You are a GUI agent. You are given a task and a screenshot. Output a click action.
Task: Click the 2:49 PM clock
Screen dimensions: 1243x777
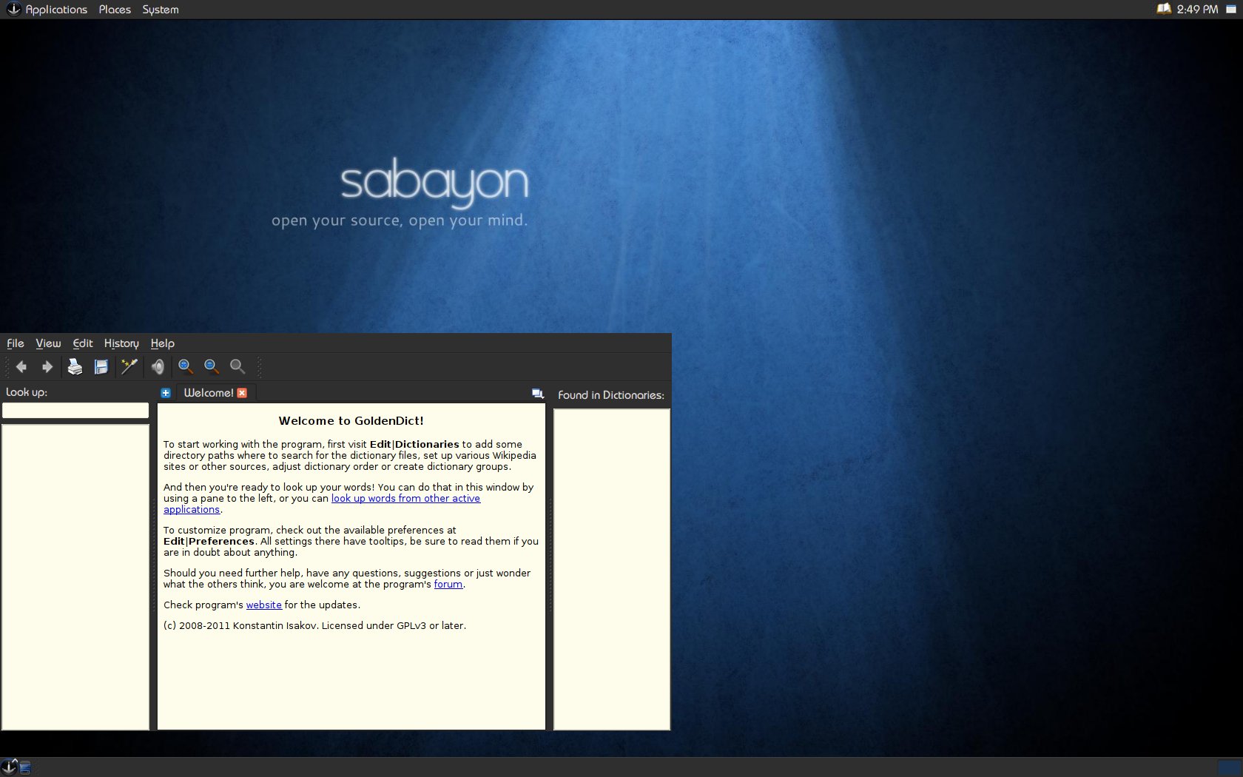click(x=1197, y=10)
